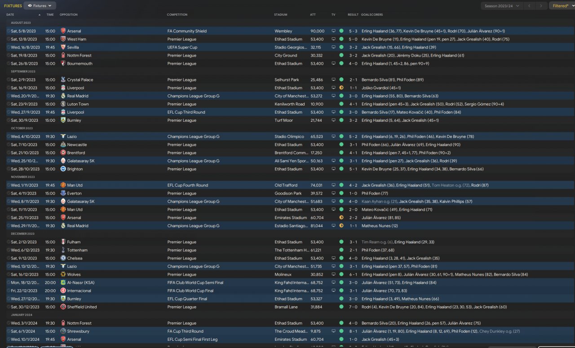Click the Sheffield United club badge

click(63, 307)
